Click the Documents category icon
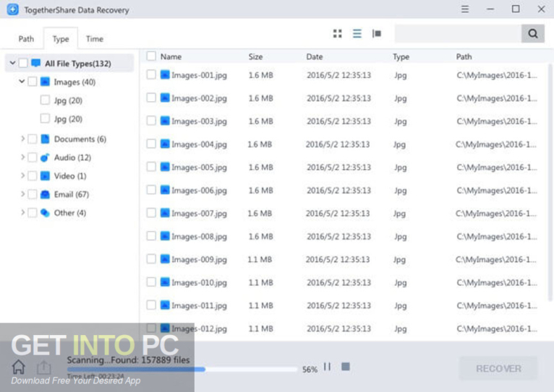Image resolution: width=554 pixels, height=392 pixels. pyautogui.click(x=45, y=139)
